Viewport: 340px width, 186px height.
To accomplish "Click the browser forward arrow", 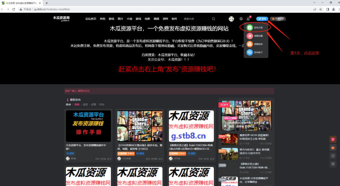I will pos(8,9).
